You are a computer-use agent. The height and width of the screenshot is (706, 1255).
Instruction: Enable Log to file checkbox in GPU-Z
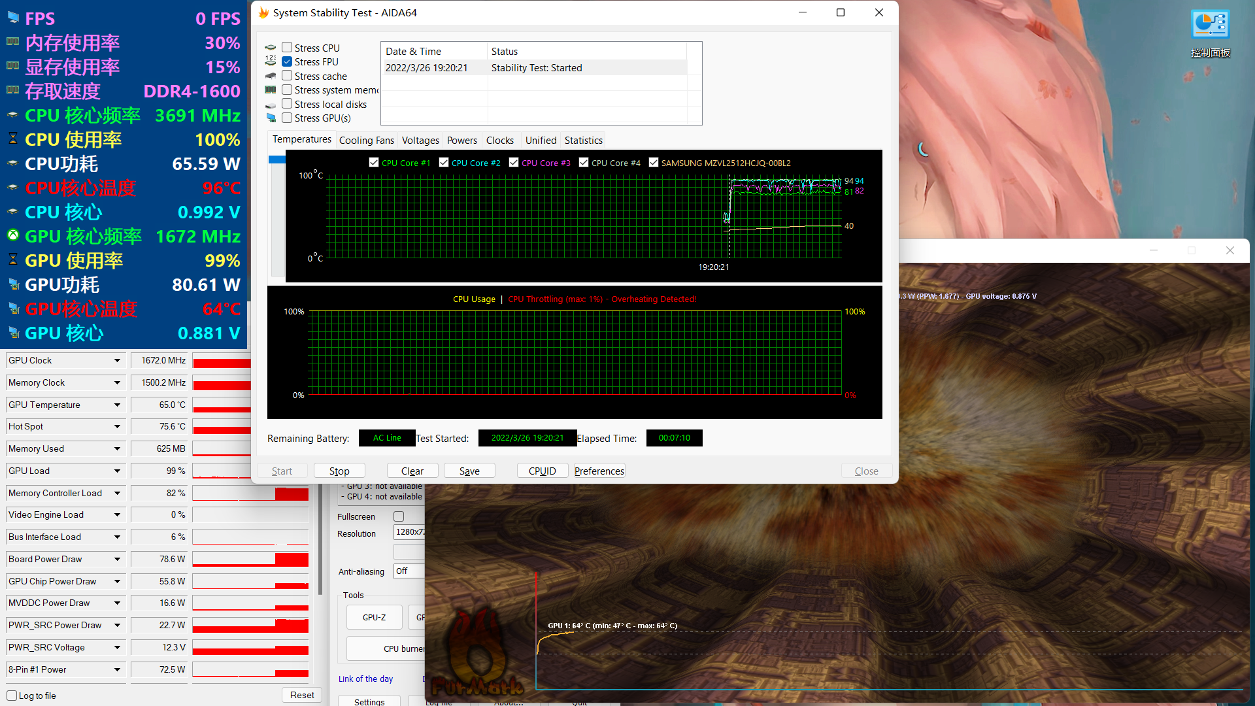pos(12,696)
